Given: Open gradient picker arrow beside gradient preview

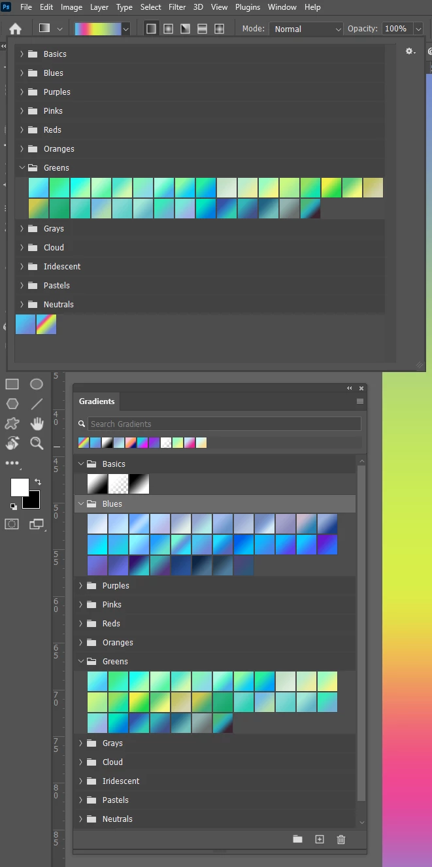Looking at the screenshot, I should tap(125, 29).
